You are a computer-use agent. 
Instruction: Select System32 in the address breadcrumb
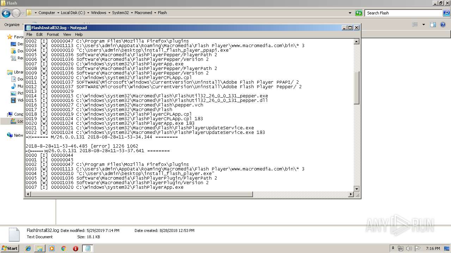(x=120, y=13)
